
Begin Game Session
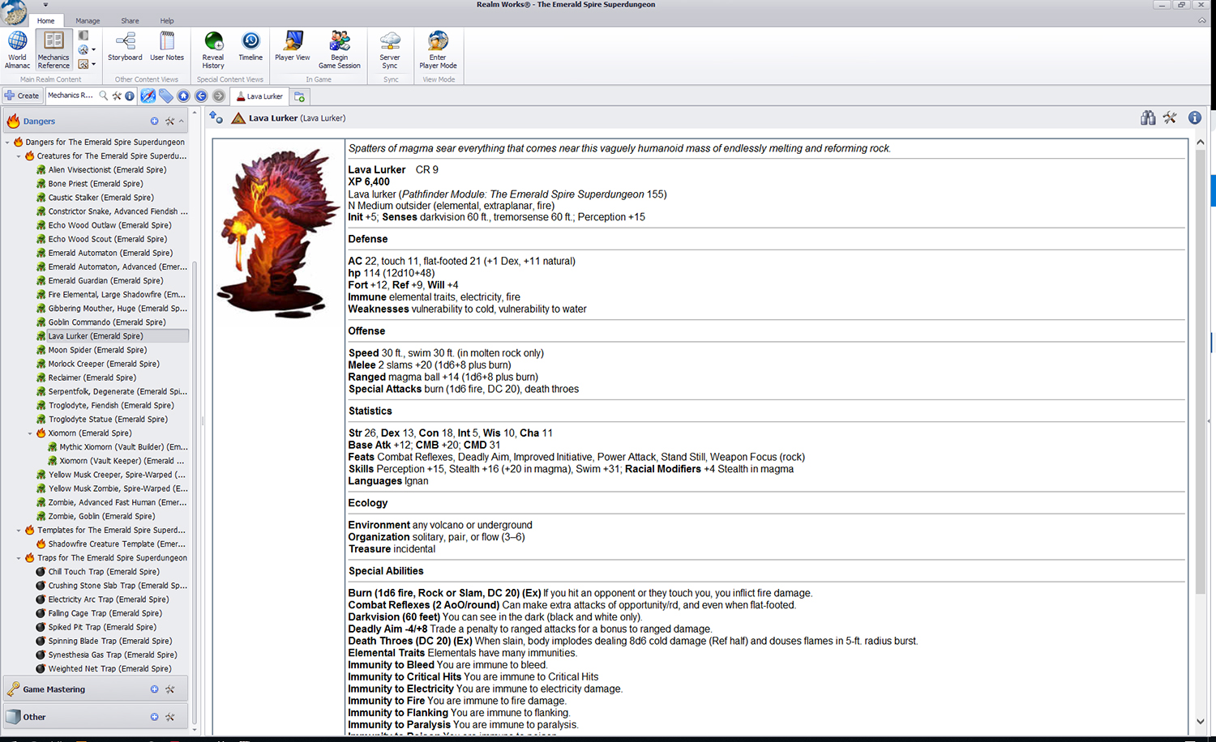click(340, 50)
